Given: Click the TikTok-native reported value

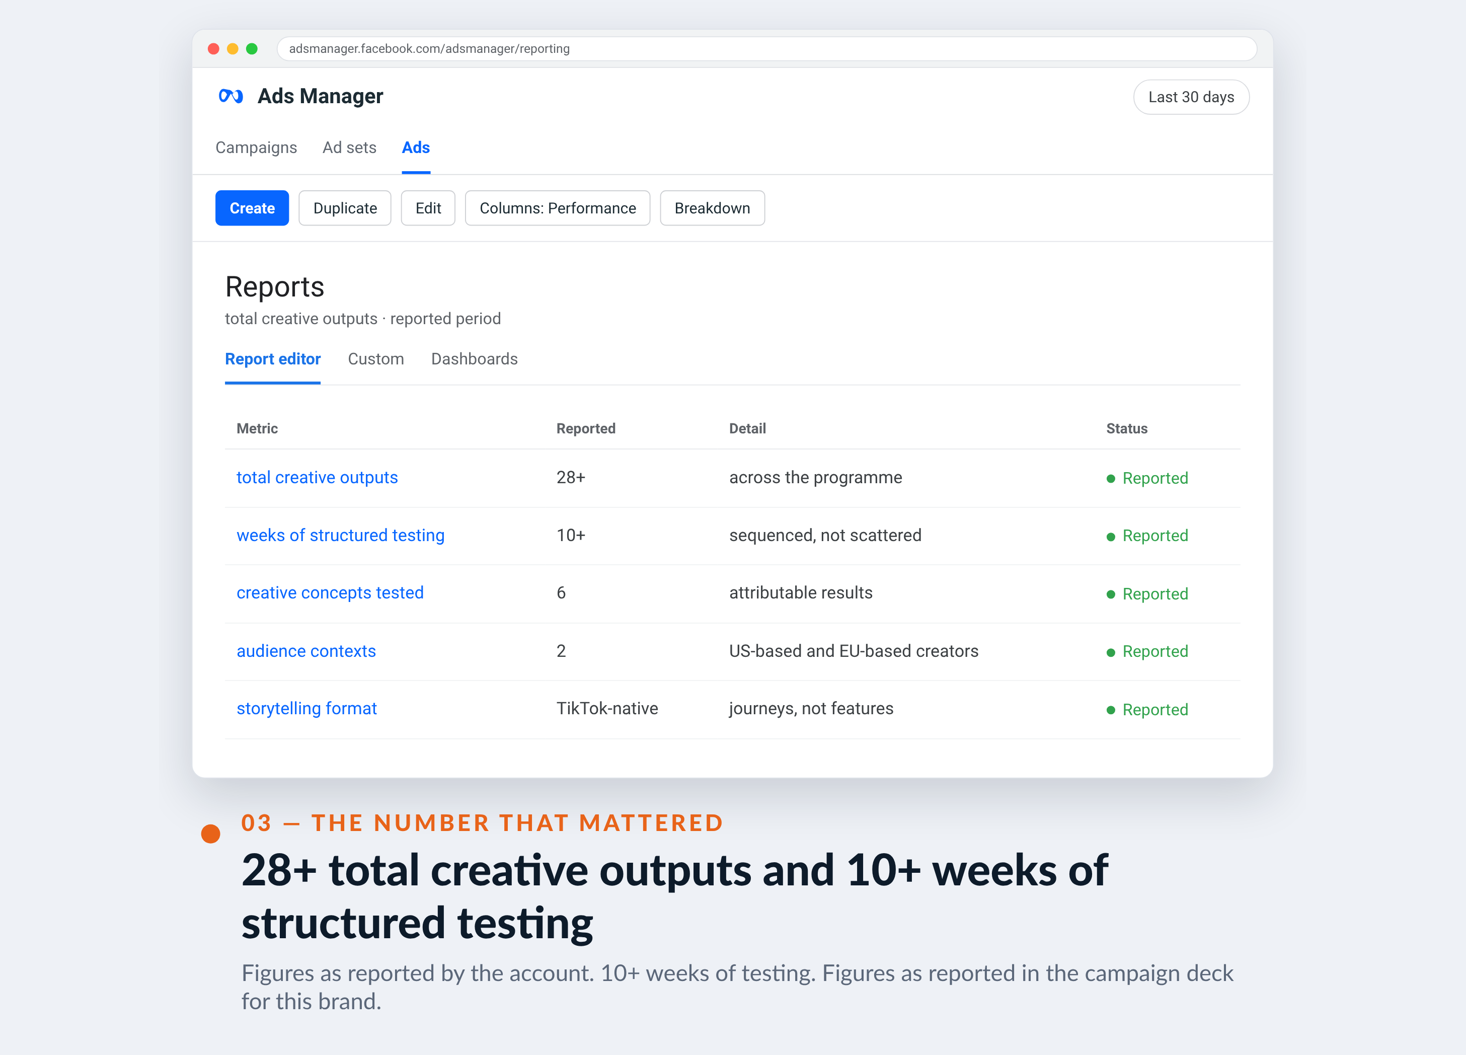Looking at the screenshot, I should click(x=607, y=709).
